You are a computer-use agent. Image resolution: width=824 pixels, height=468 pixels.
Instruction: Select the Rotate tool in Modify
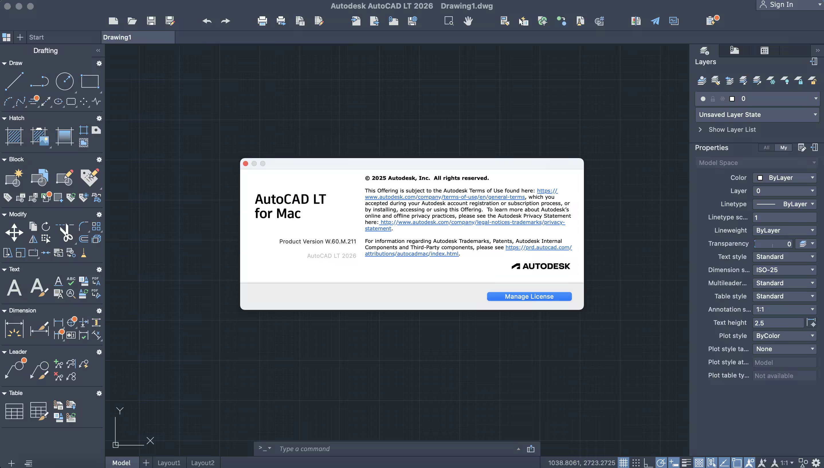click(46, 226)
